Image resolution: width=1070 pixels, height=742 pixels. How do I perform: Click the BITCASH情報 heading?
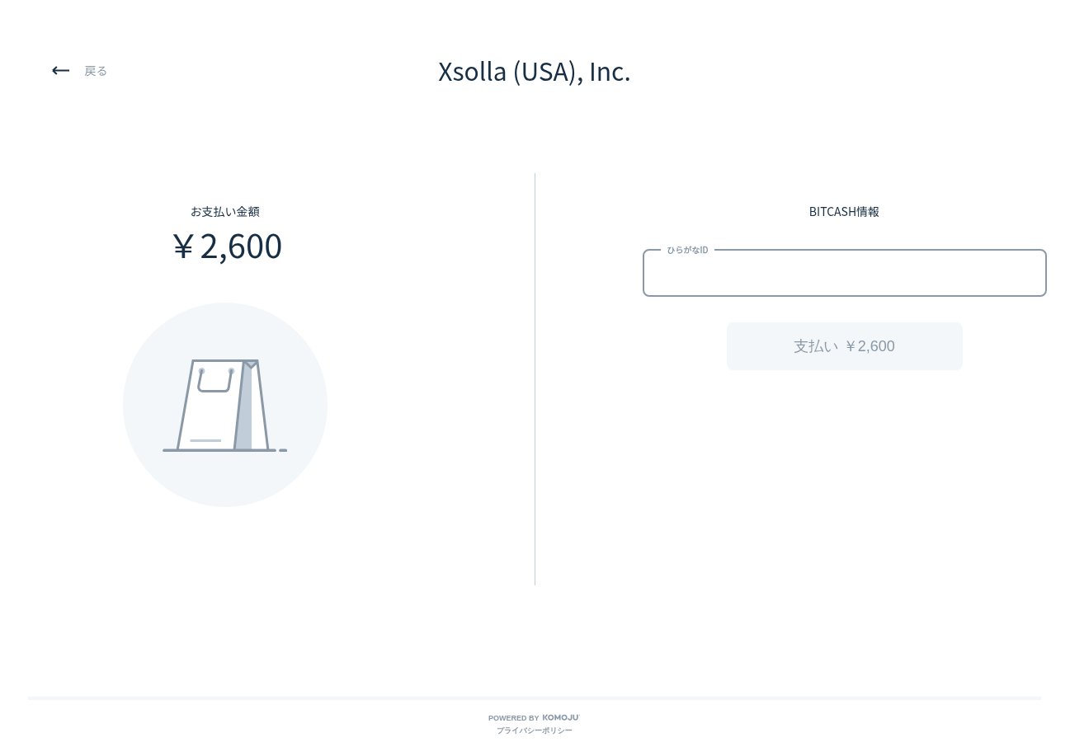click(844, 212)
